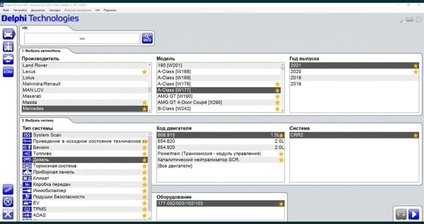Viewport: 424px width, 224px height.
Task: Toggle favorite star for A-Class [W176]
Action: click(277, 84)
